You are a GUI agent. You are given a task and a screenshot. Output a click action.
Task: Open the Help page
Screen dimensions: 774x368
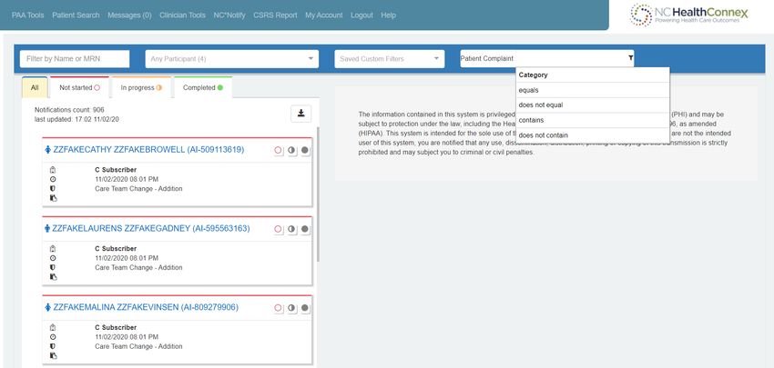click(389, 15)
